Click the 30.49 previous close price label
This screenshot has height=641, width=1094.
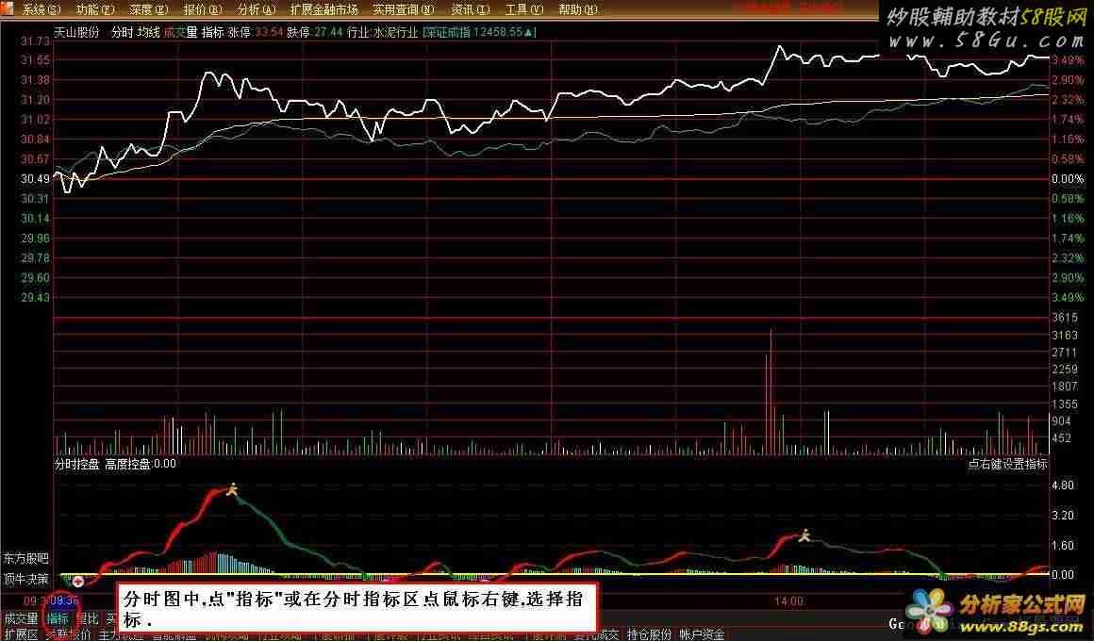(35, 179)
